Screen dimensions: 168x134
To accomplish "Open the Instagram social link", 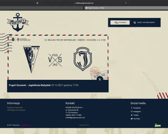I will [x=136, y=111].
